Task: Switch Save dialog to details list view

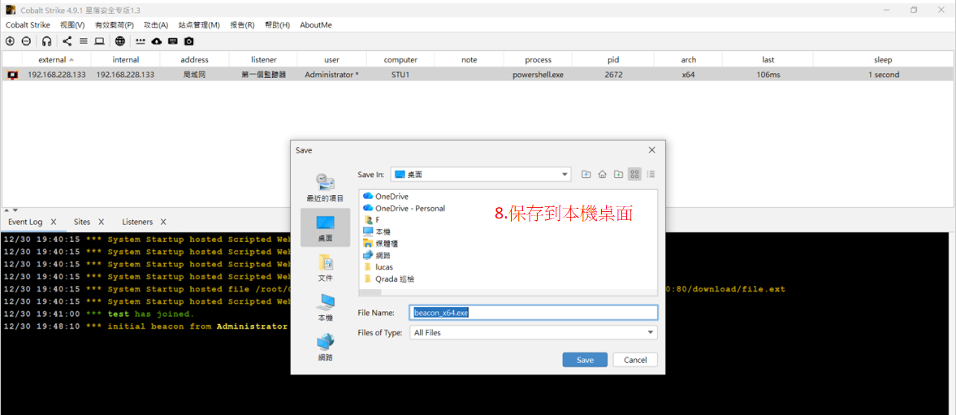Action: (651, 175)
